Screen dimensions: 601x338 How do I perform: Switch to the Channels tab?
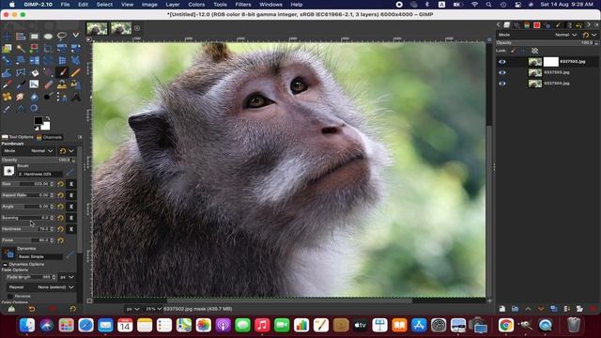click(49, 137)
